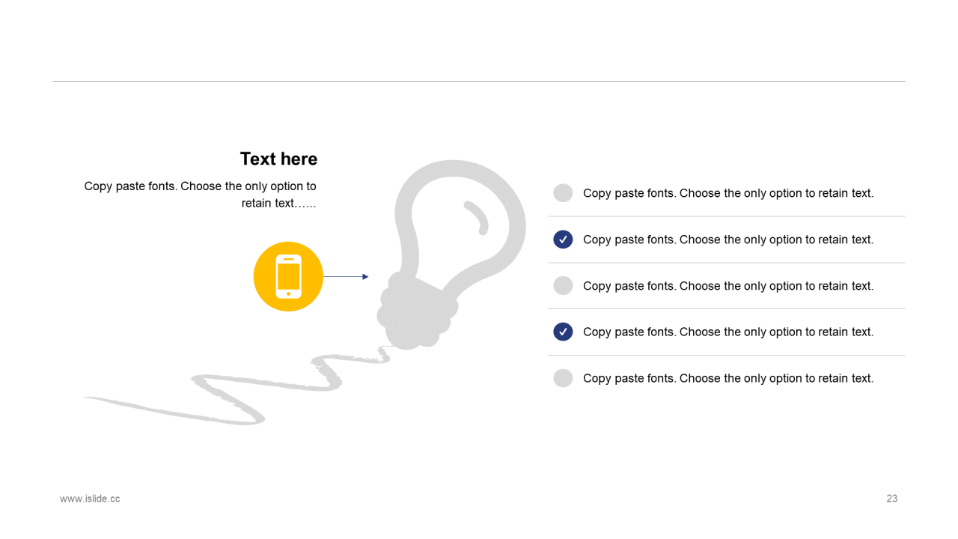Click the slide number 23
958x539 pixels.
pyautogui.click(x=892, y=499)
